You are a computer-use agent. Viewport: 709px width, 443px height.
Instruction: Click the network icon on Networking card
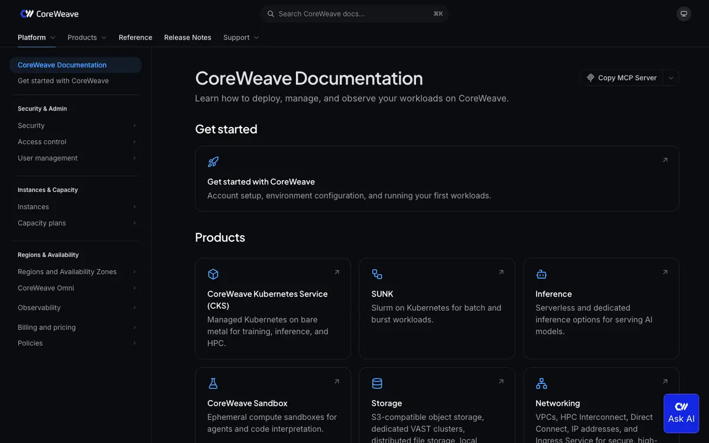coord(541,383)
